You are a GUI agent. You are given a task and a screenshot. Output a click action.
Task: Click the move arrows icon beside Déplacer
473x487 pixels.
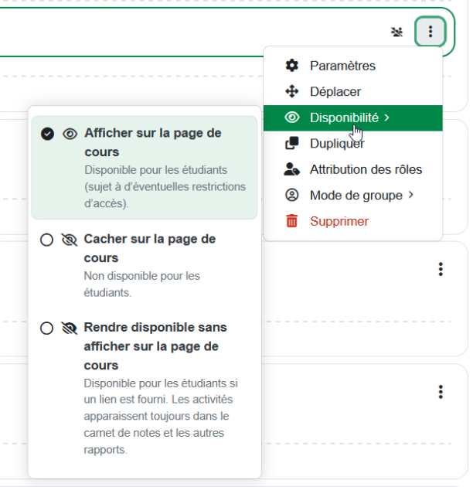(291, 92)
